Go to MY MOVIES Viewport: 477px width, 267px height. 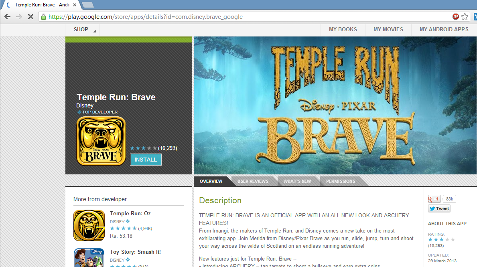coord(388,30)
